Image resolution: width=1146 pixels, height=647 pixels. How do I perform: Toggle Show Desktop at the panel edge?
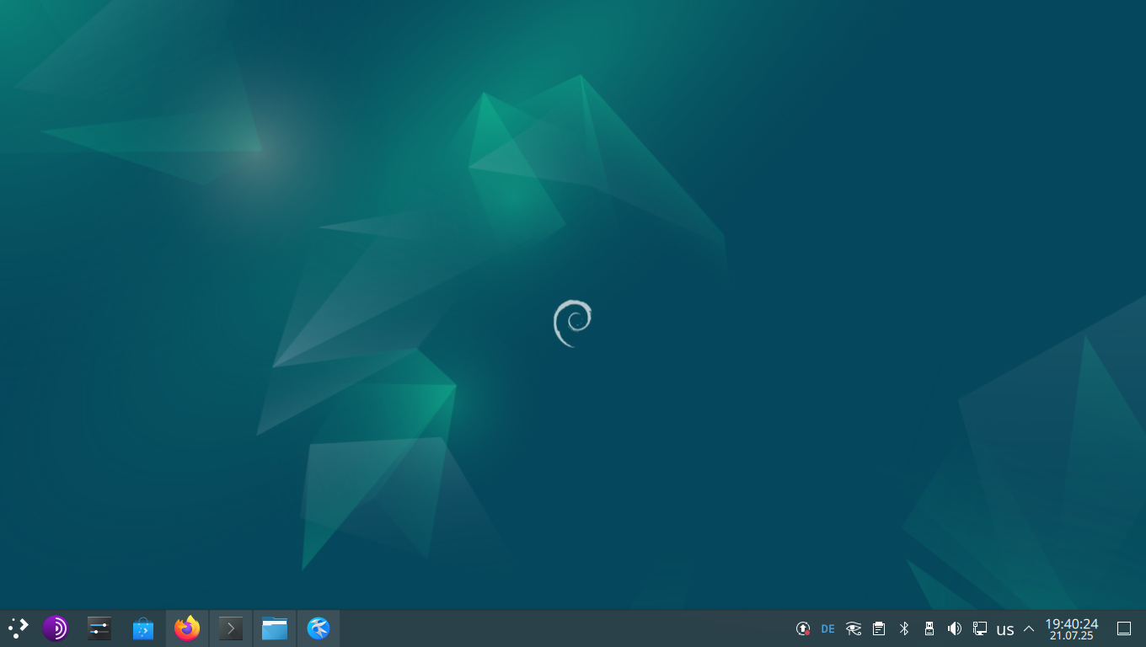coord(1124,628)
